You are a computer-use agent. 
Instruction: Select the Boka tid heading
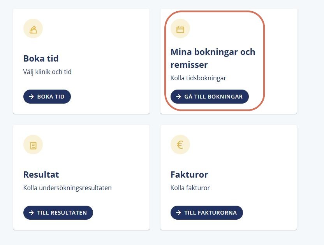click(x=41, y=58)
